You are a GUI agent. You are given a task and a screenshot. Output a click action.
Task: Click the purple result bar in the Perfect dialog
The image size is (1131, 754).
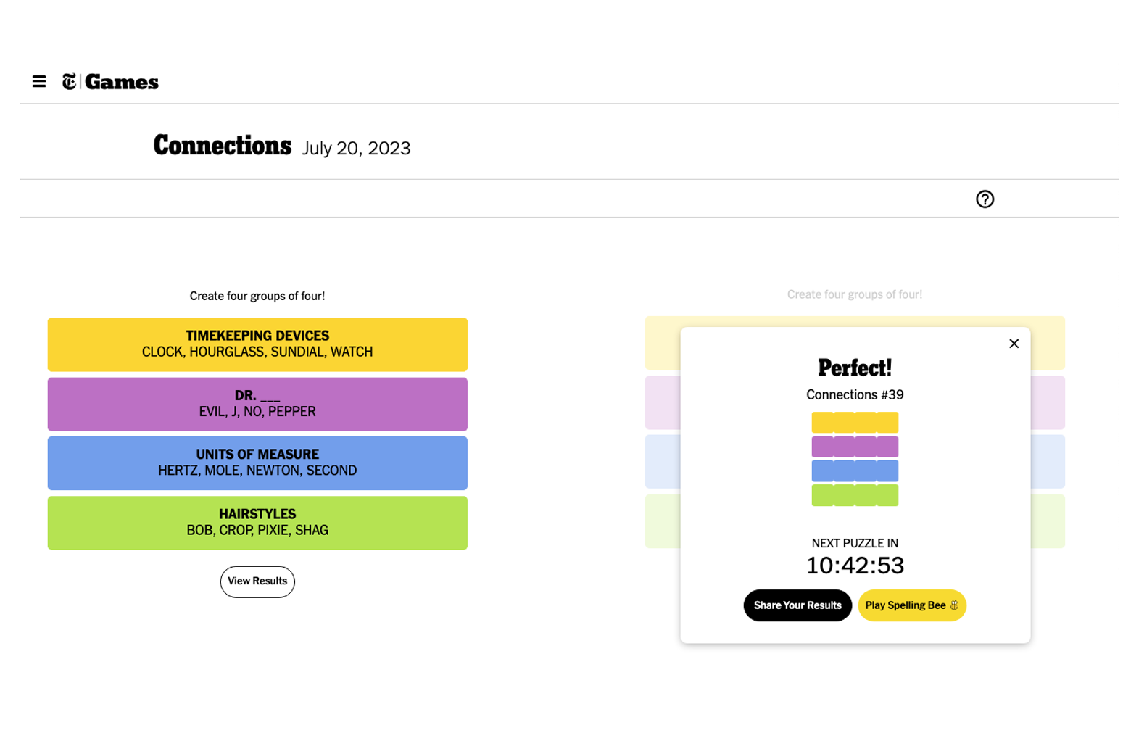click(855, 447)
